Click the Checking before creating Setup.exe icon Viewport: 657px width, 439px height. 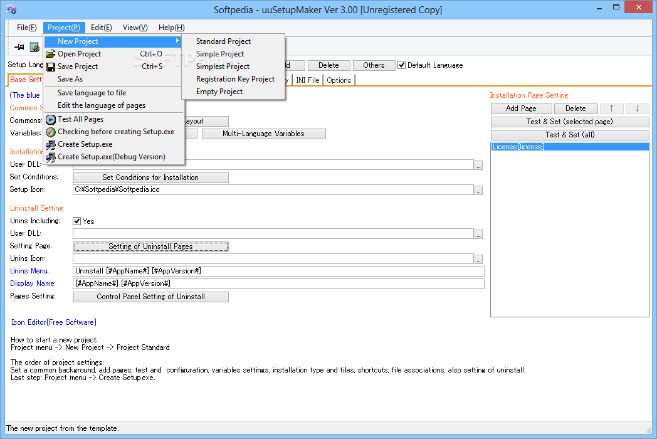(x=51, y=132)
